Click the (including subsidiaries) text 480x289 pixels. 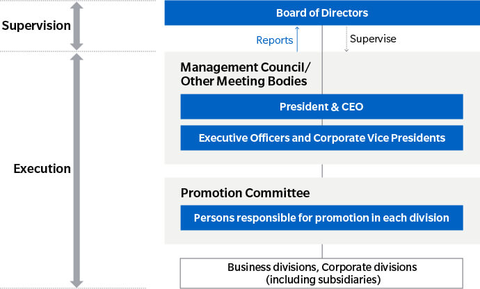point(323,279)
